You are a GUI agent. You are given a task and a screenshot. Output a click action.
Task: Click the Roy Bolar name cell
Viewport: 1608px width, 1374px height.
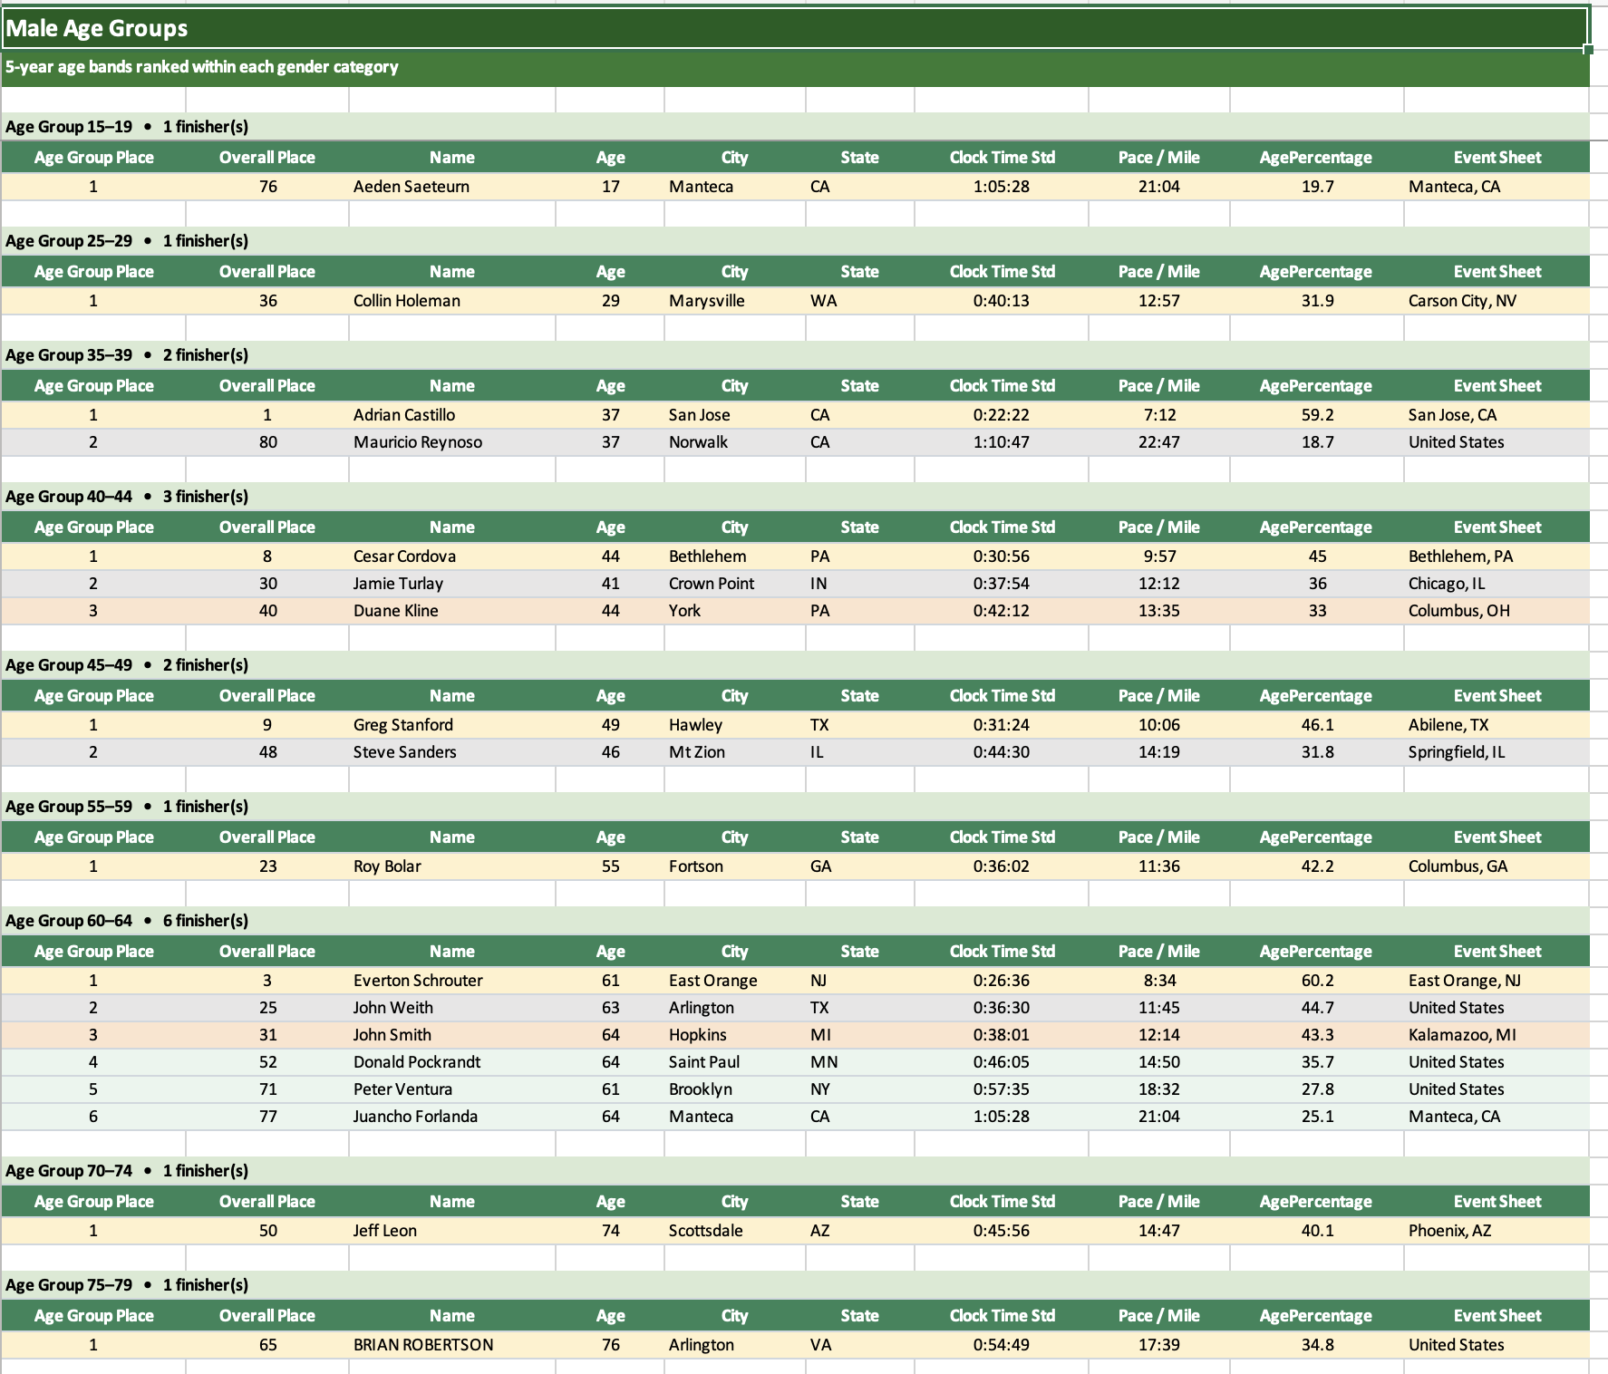pos(387,866)
